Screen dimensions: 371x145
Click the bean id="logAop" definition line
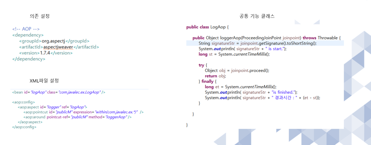(x=59, y=92)
